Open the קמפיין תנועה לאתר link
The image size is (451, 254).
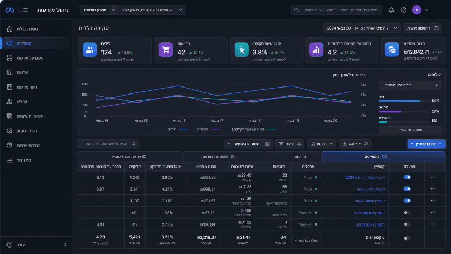[x=369, y=201]
